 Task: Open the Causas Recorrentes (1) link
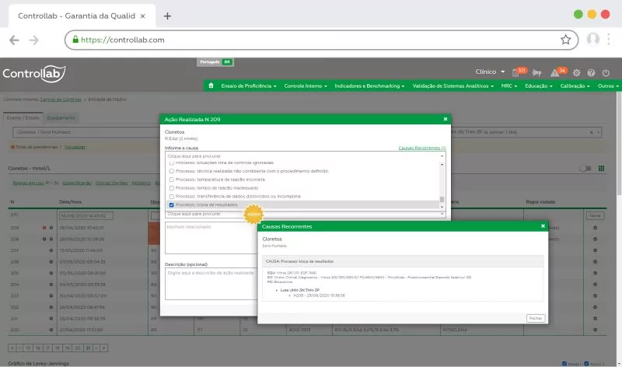(x=422, y=148)
